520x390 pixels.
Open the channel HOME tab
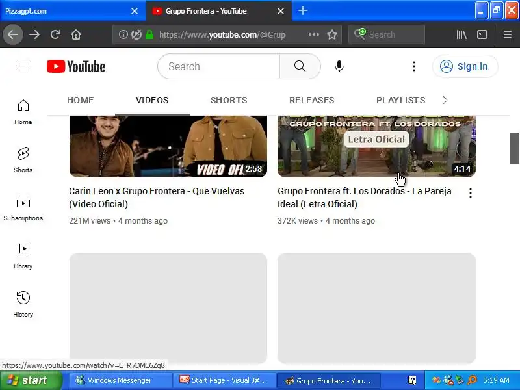click(x=80, y=100)
